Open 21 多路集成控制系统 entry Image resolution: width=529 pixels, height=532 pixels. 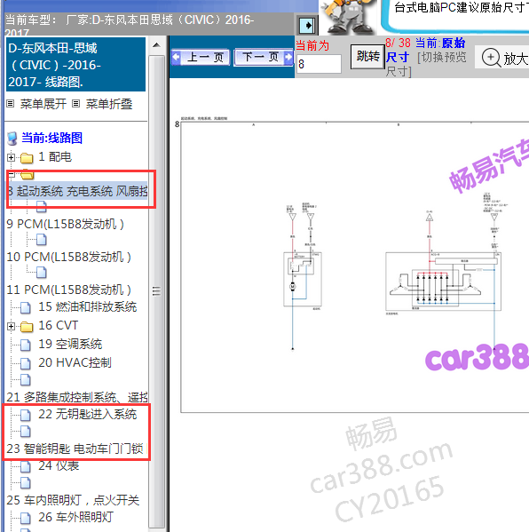(77, 397)
